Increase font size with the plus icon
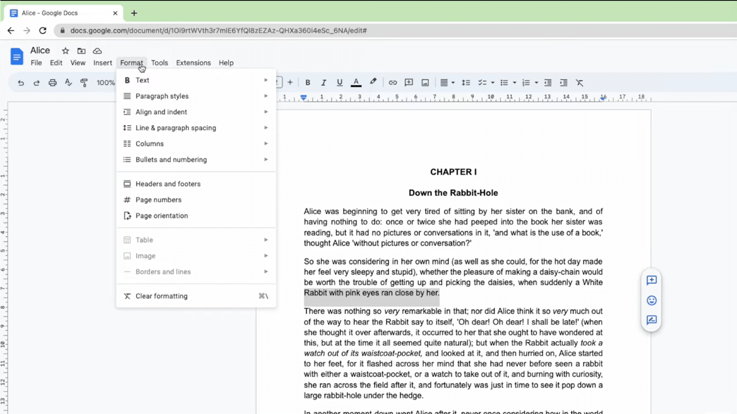 point(290,82)
